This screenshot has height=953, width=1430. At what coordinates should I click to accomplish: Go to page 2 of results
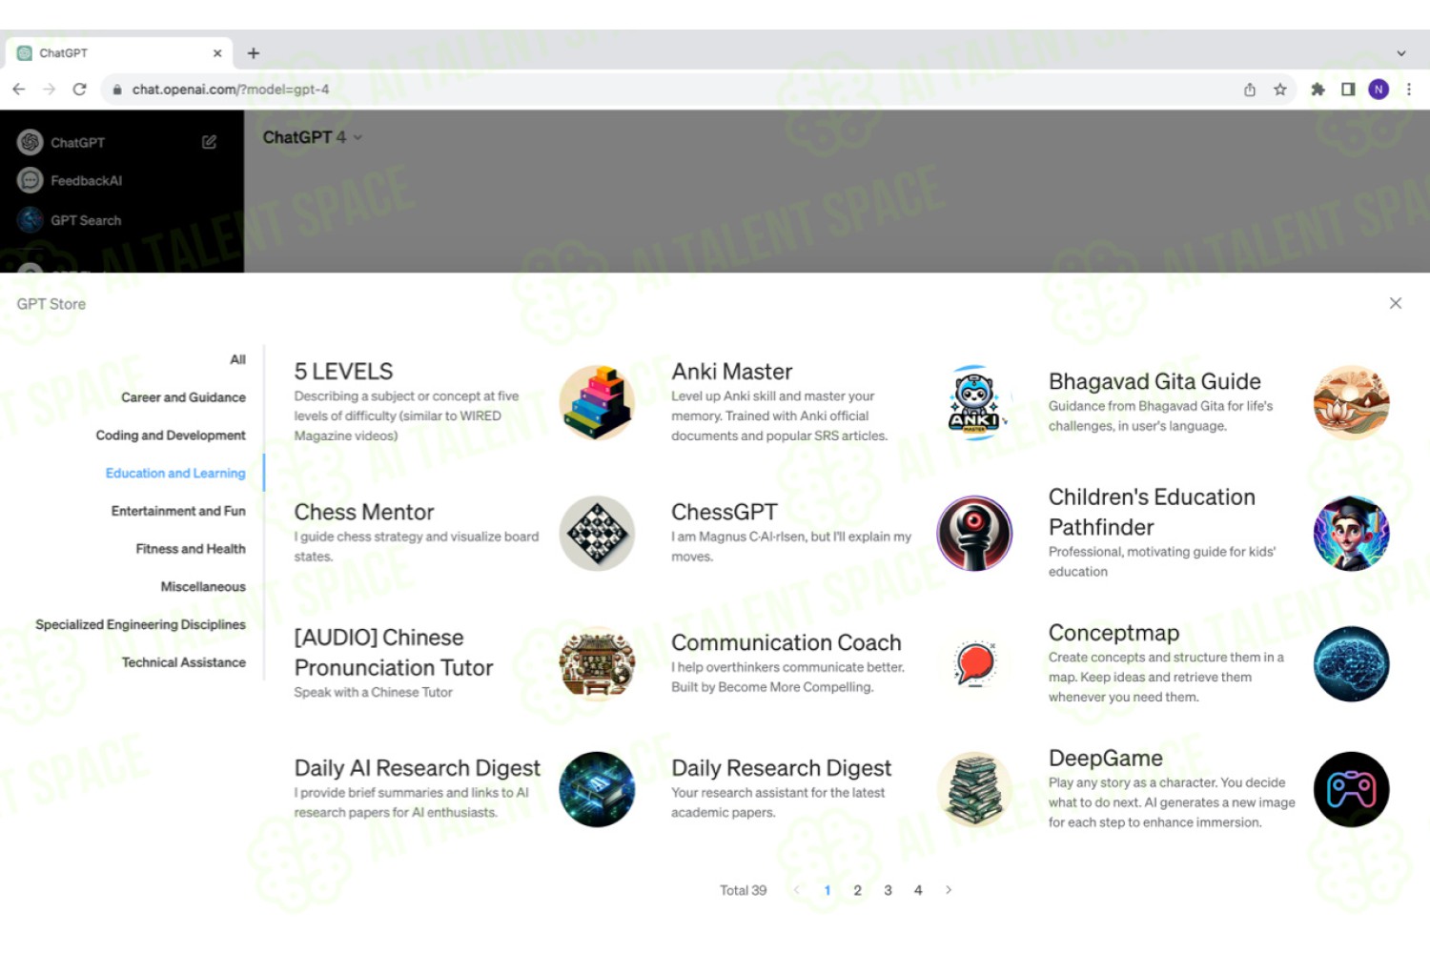pos(857,890)
